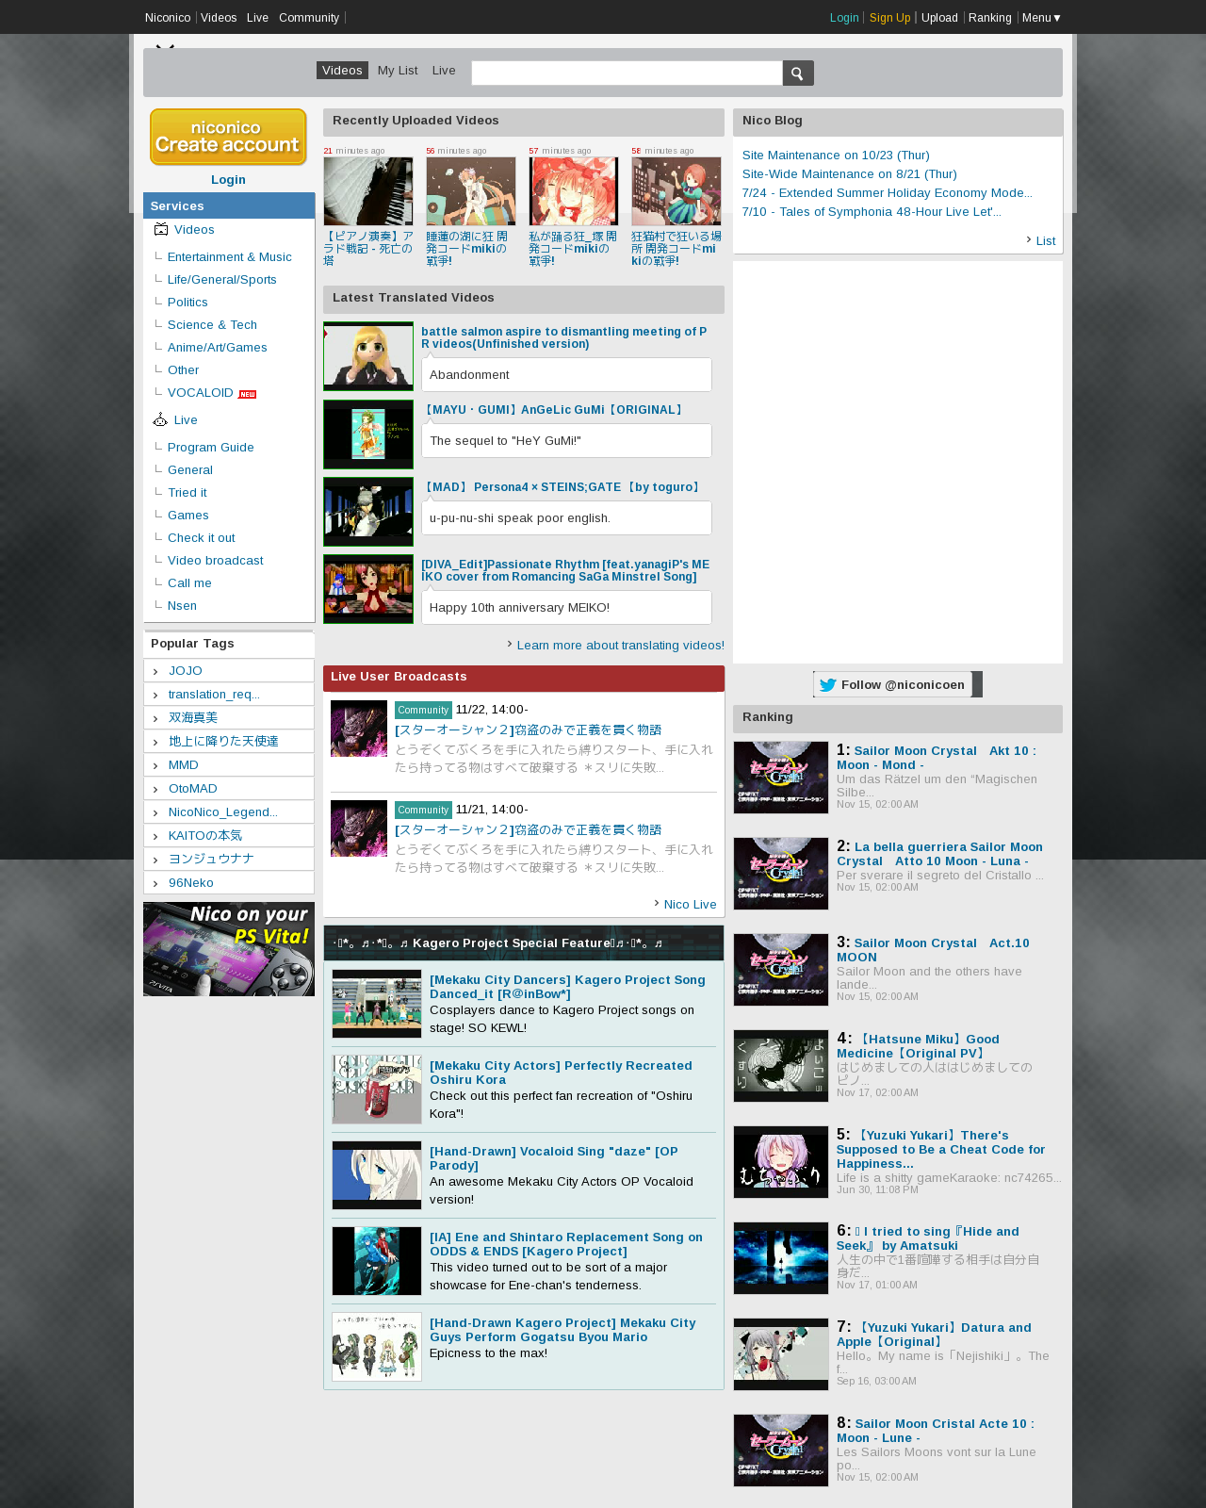Open the VOCALOID category
Image resolution: width=1206 pixels, height=1508 pixels.
(x=201, y=393)
